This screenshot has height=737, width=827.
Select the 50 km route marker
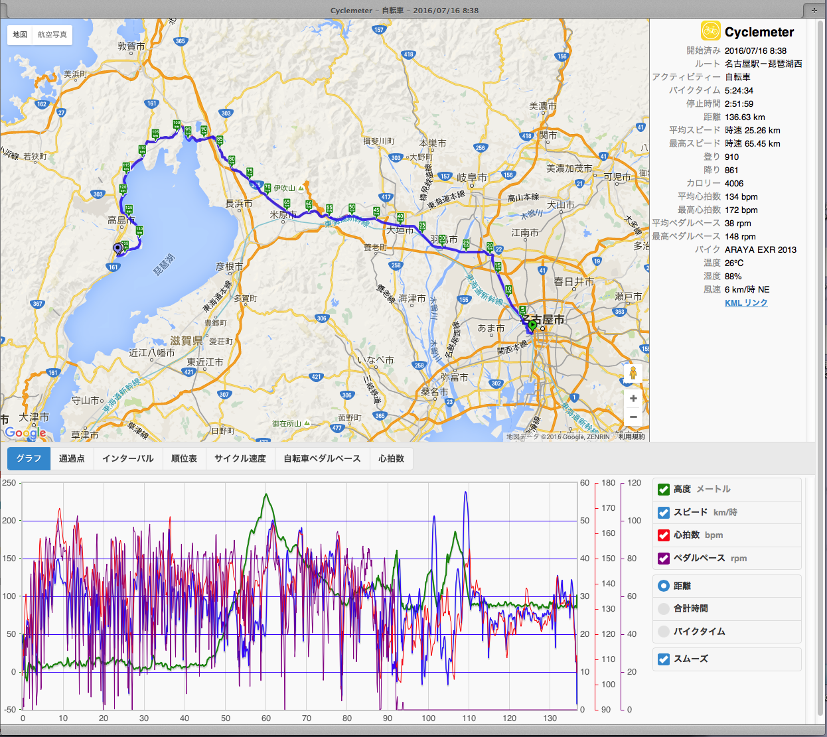click(x=352, y=209)
